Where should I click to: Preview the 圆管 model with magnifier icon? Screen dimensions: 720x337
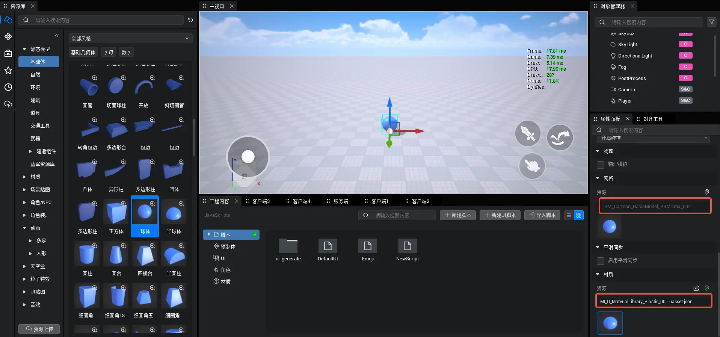[x=95, y=78]
